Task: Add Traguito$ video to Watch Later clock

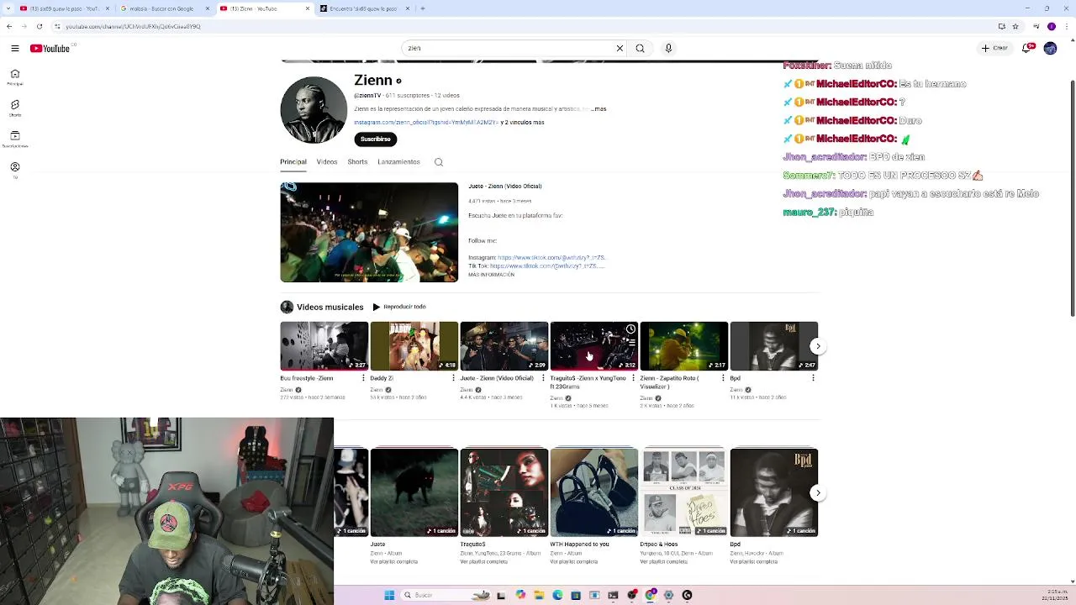Action: click(630, 329)
